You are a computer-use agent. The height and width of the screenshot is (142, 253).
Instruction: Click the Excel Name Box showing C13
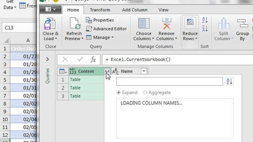coord(19,28)
